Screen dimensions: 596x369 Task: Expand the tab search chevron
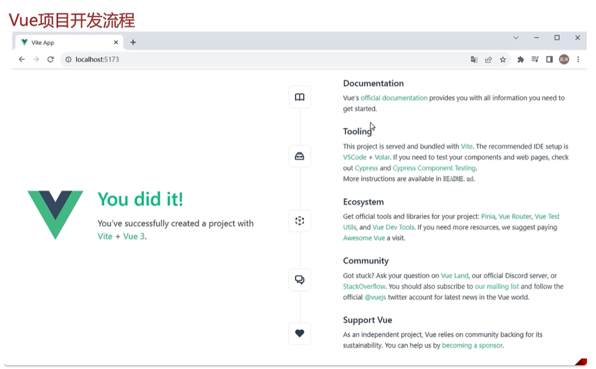coord(516,38)
